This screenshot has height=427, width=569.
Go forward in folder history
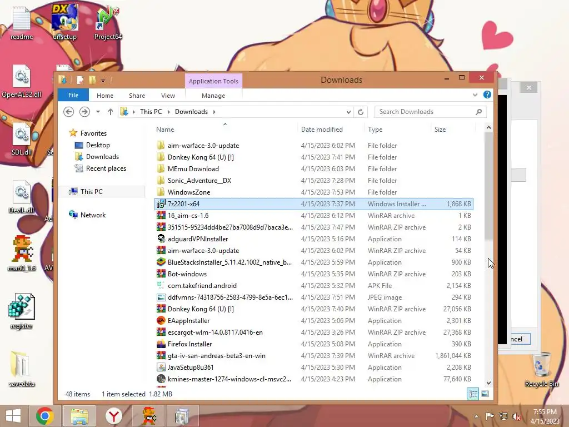coord(84,112)
